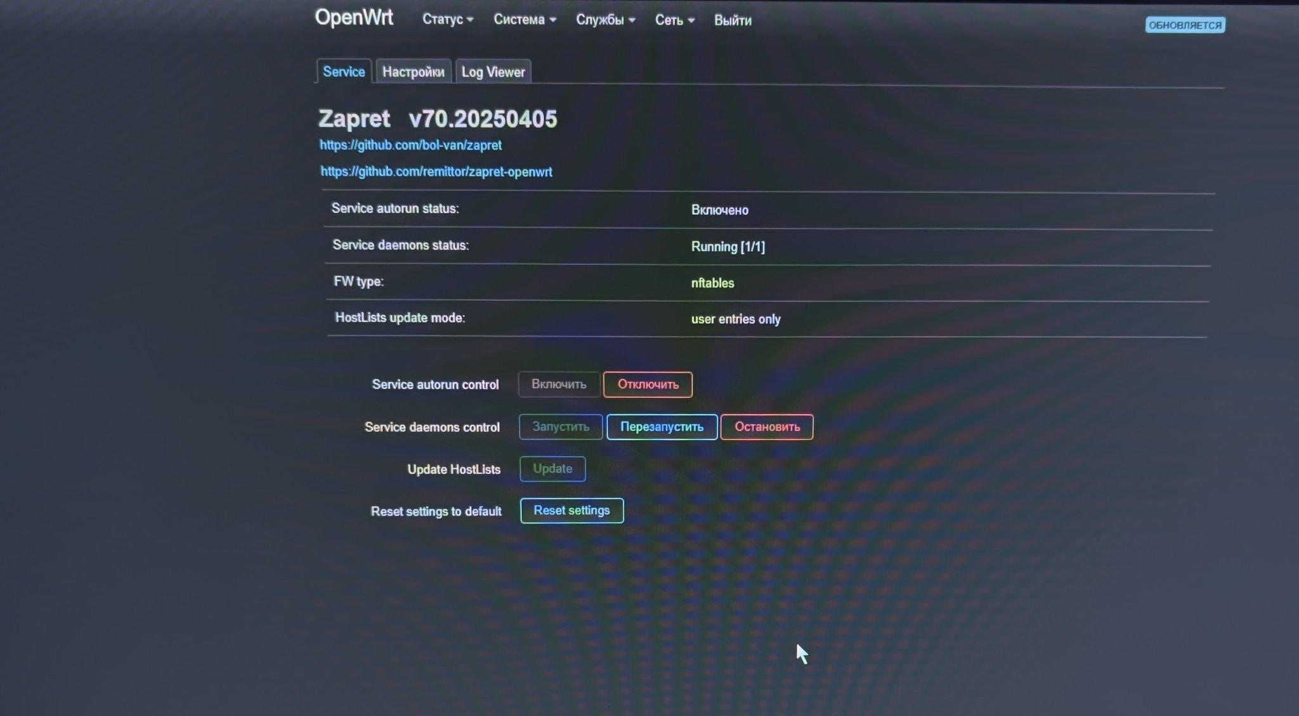Click the OpenWrt logo text

pyautogui.click(x=354, y=18)
